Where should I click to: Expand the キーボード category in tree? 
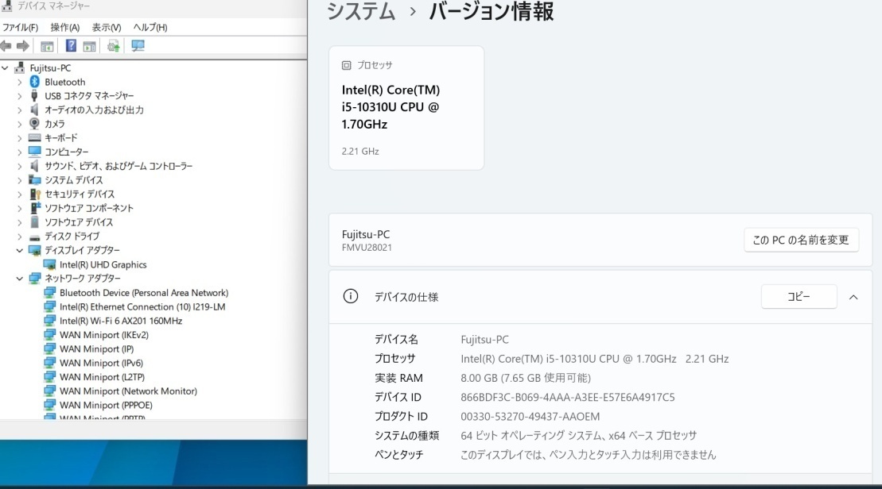point(20,138)
